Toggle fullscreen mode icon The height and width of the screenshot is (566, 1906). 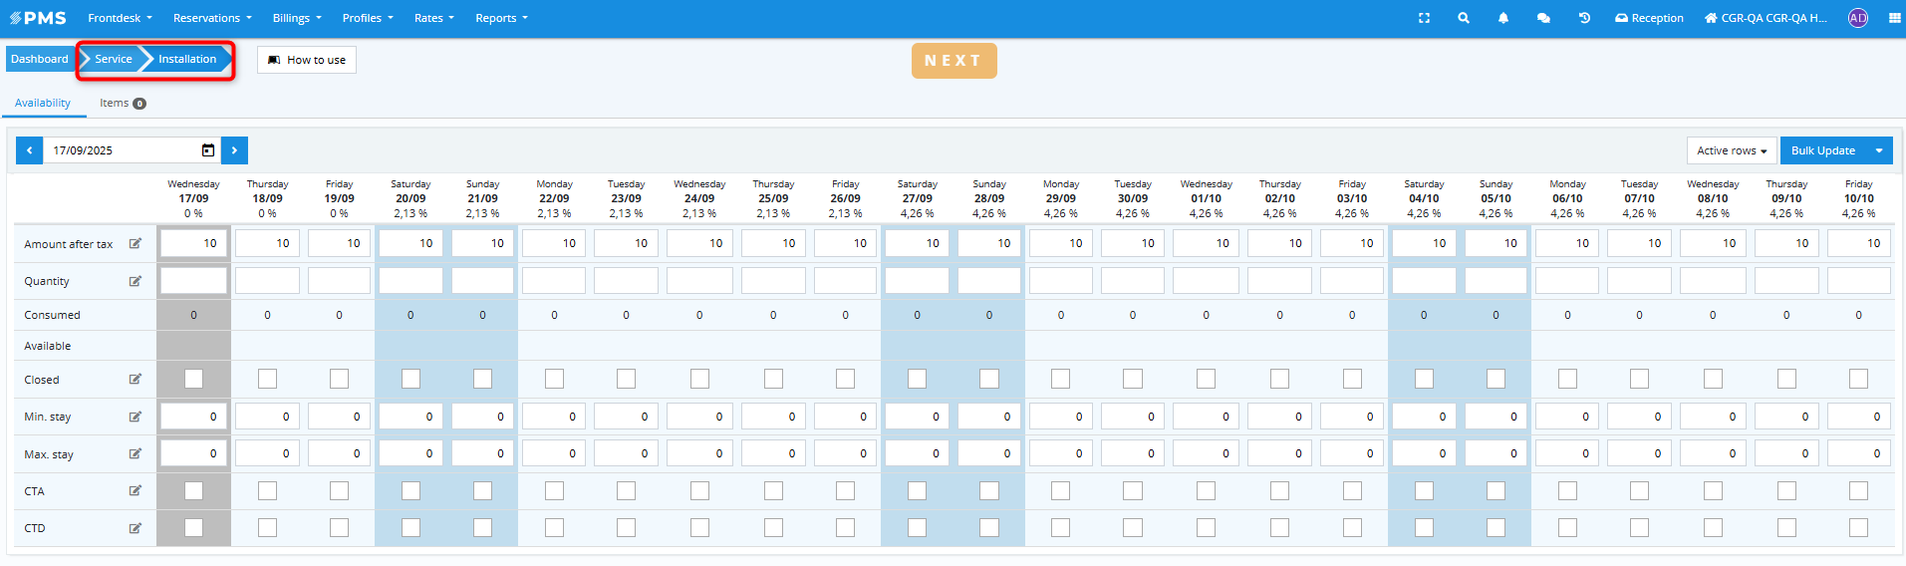pos(1424,18)
